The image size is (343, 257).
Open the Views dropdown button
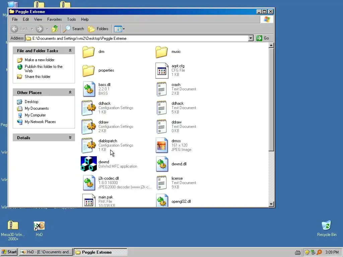pyautogui.click(x=120, y=29)
